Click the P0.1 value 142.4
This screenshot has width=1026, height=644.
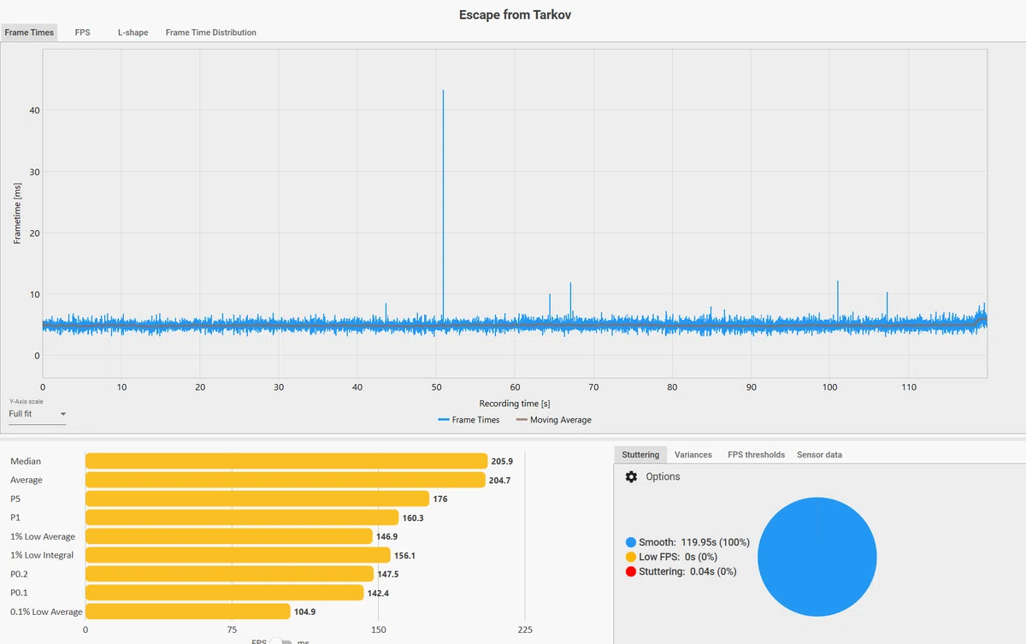point(378,593)
